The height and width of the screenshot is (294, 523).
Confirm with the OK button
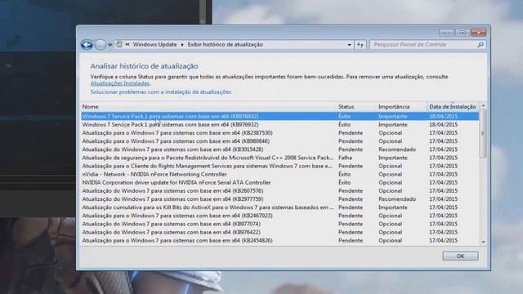(x=460, y=256)
